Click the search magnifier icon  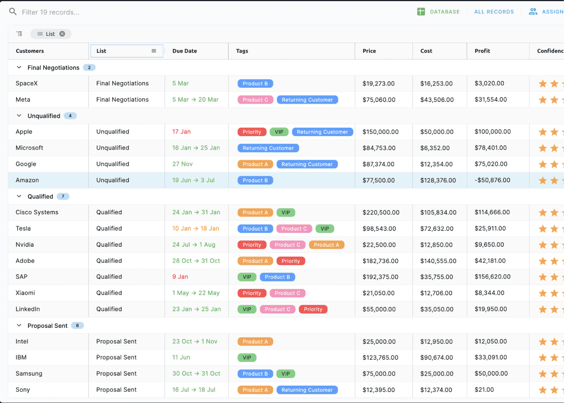[13, 12]
